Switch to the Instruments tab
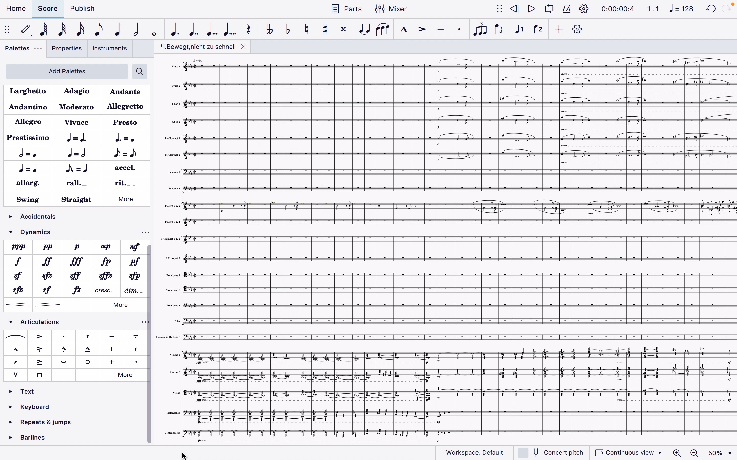The width and height of the screenshot is (737, 460). [x=110, y=48]
